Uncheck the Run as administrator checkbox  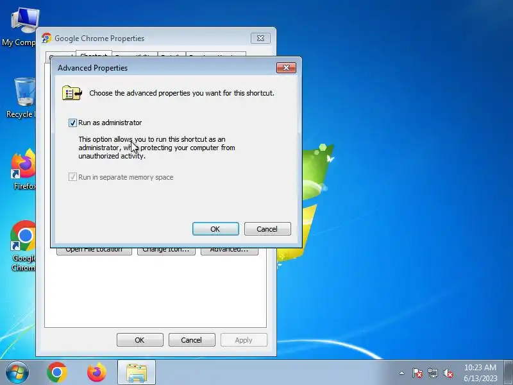[x=72, y=123]
